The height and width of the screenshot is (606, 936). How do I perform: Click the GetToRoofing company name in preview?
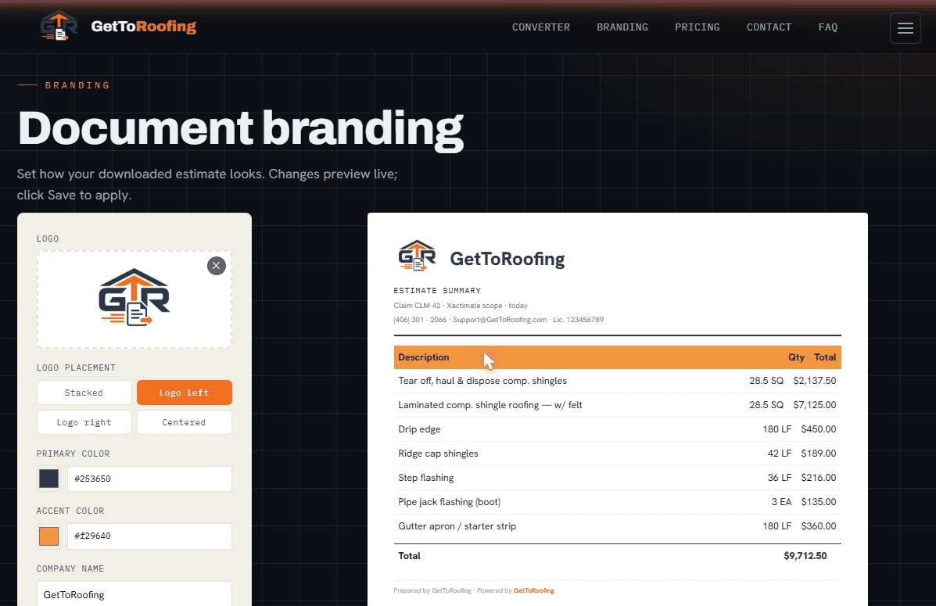[x=507, y=259]
